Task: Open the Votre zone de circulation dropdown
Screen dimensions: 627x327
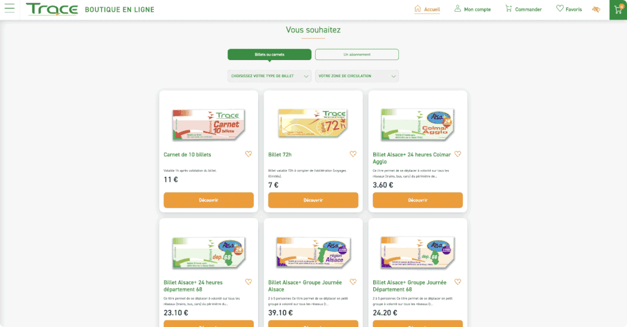Action: coord(357,76)
